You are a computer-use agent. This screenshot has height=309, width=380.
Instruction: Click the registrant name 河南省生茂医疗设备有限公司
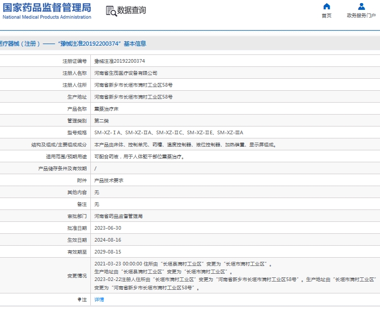tap(126, 73)
